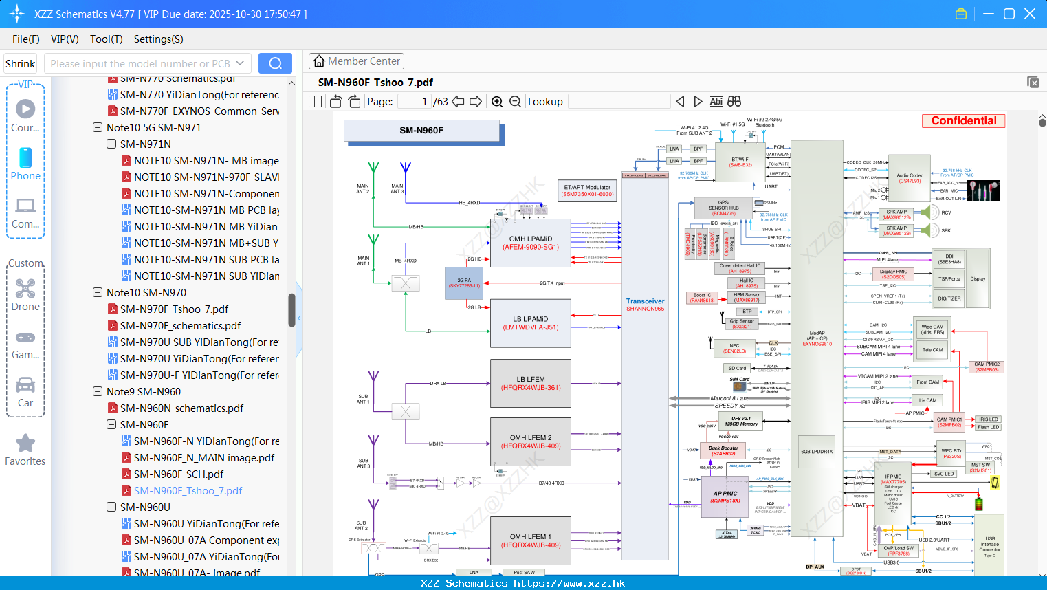
Task: Open NOTE10 SM-N971N- MB image
Action: point(206,160)
